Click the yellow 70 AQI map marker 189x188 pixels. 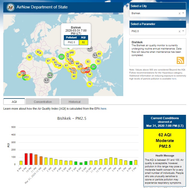89,84
